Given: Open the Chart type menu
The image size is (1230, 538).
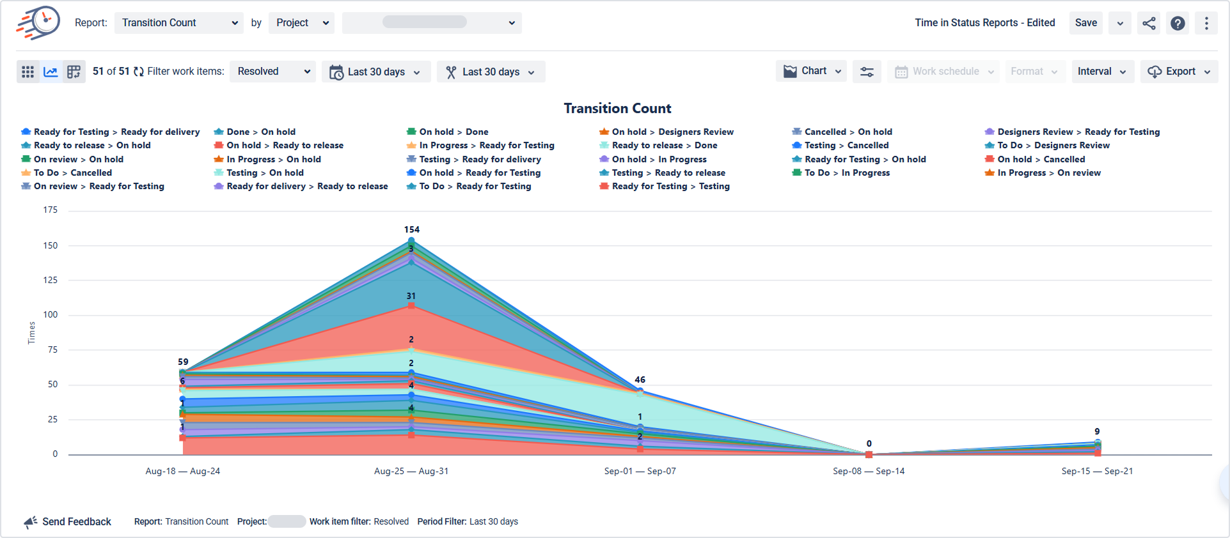Looking at the screenshot, I should 811,71.
